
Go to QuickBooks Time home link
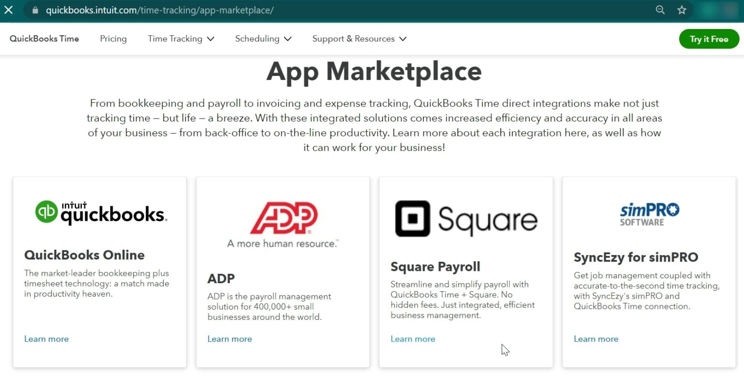(44, 39)
